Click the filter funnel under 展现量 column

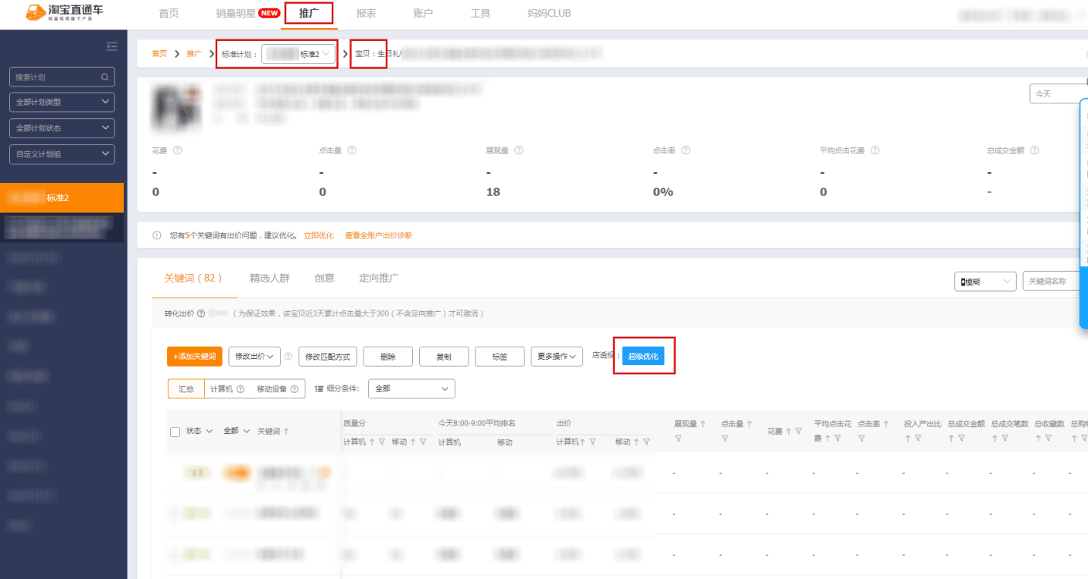pos(678,438)
